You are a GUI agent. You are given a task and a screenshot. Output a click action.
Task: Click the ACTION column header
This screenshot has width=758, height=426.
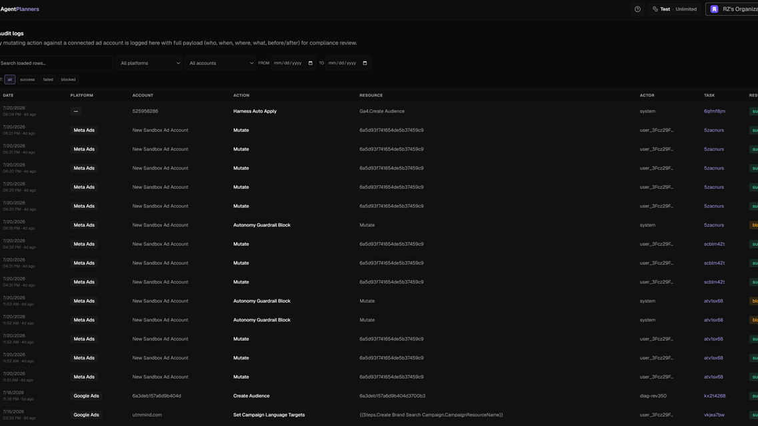coord(241,96)
